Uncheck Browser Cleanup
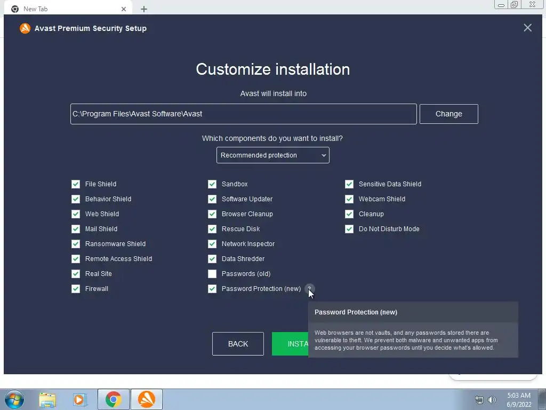Image resolution: width=546 pixels, height=410 pixels. 212,214
